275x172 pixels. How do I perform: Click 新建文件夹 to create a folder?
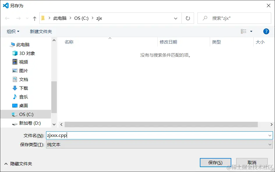tap(41, 31)
